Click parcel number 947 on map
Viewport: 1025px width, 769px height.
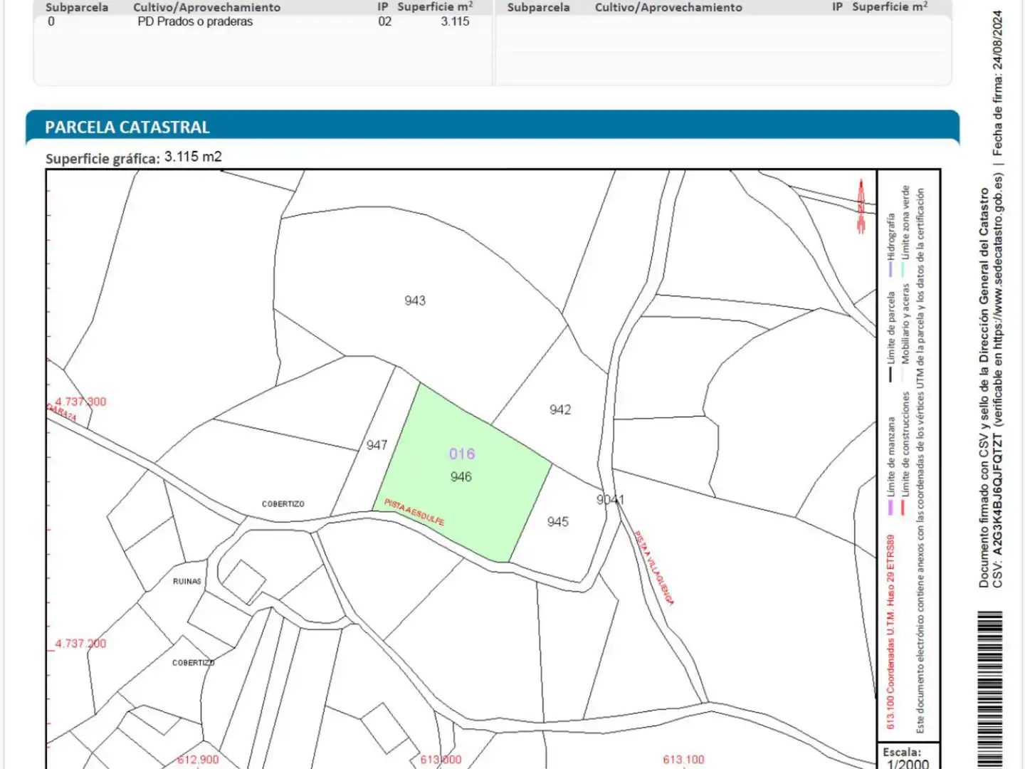click(x=377, y=445)
